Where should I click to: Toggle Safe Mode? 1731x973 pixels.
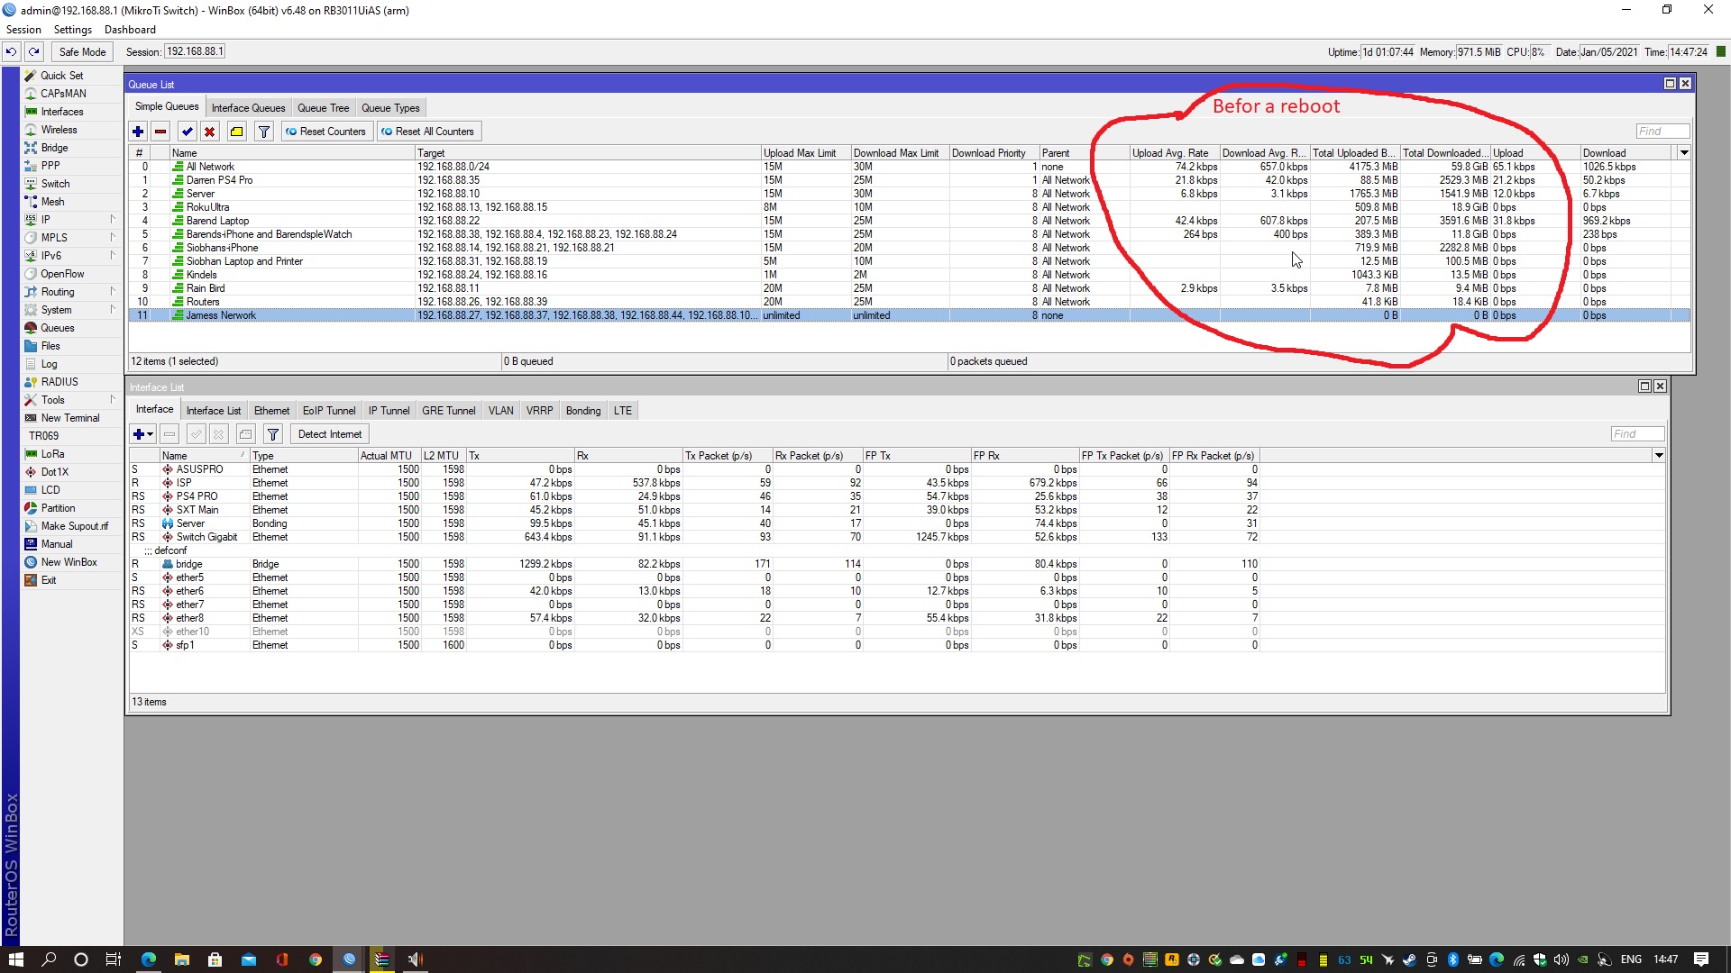(81, 51)
